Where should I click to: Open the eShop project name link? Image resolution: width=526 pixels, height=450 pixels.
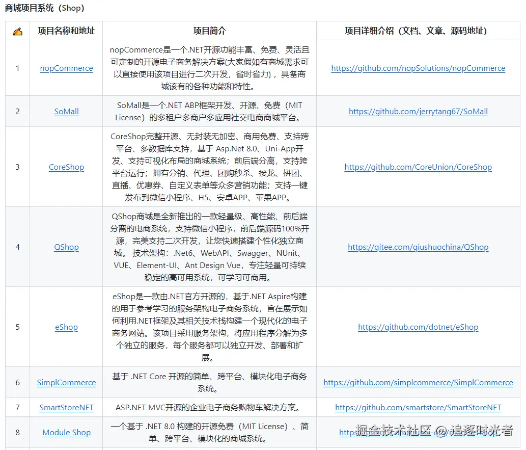tap(66, 327)
